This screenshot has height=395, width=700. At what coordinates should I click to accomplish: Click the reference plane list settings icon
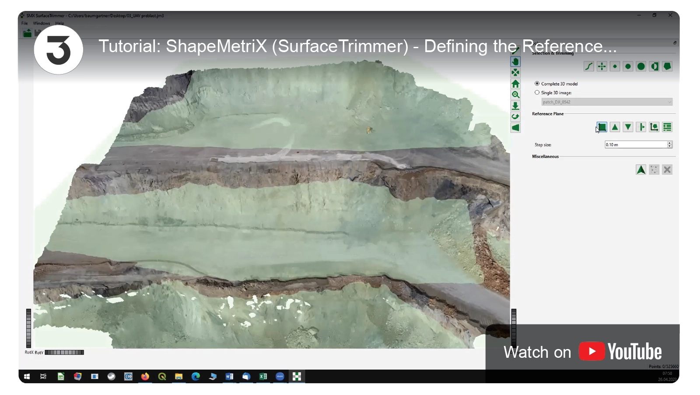667,127
